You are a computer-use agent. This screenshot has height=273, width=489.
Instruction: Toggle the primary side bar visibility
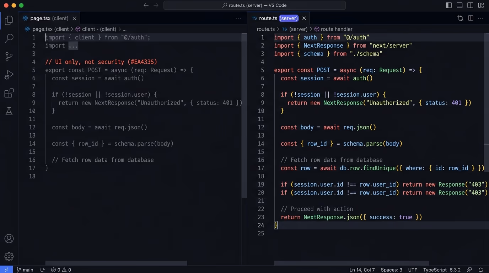[x=449, y=5]
